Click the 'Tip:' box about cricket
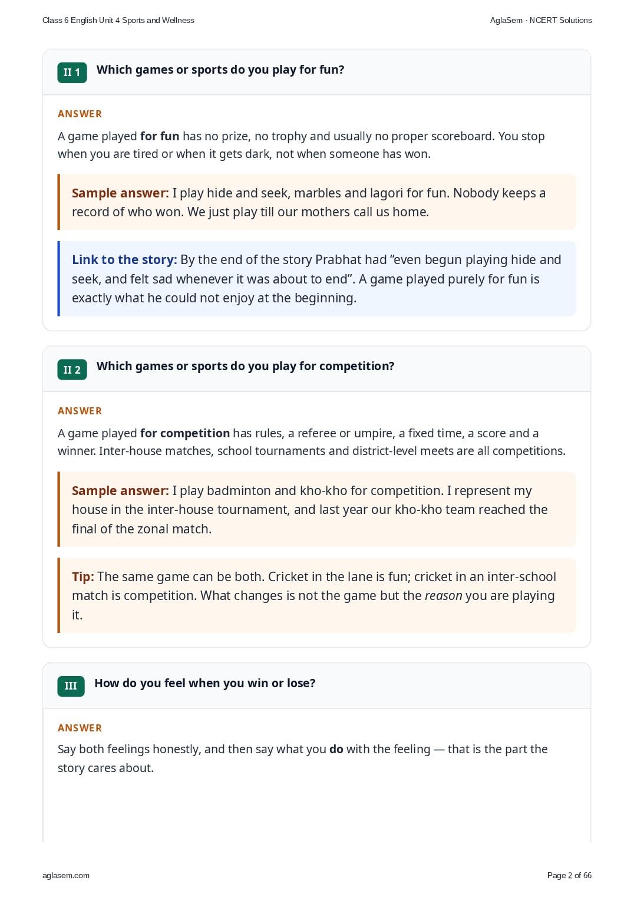This screenshot has height=897, width=634. 316,595
